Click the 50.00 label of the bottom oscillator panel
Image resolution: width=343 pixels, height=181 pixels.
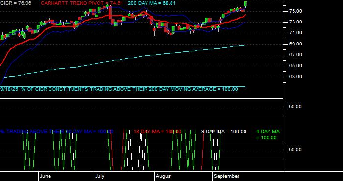click(296, 150)
